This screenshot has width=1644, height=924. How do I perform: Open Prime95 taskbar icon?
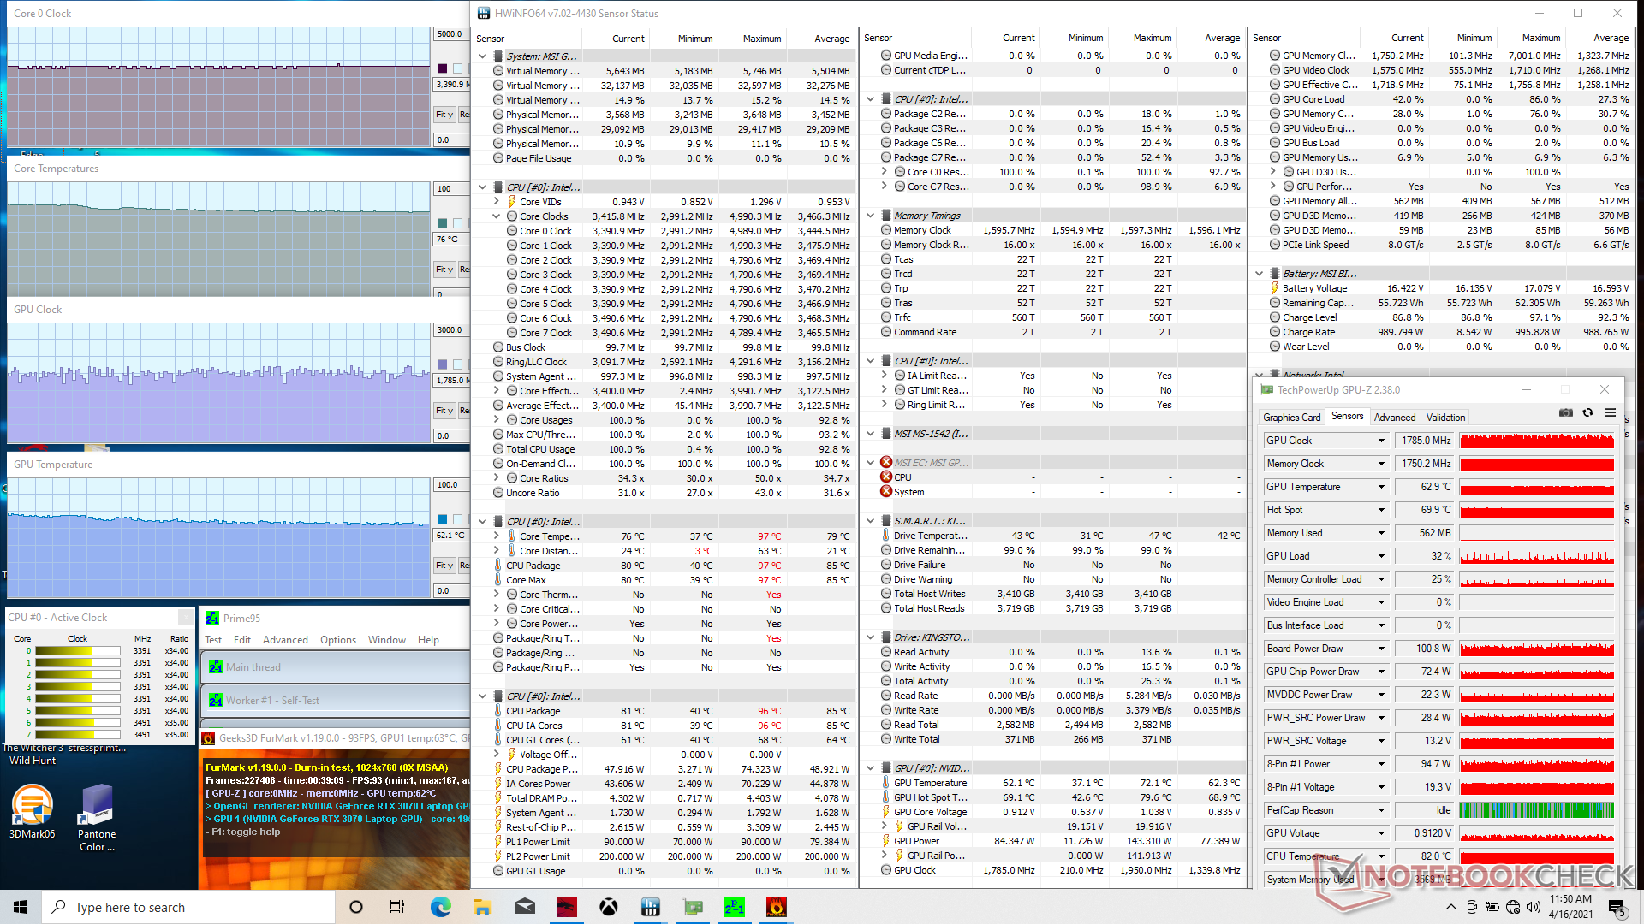(734, 907)
